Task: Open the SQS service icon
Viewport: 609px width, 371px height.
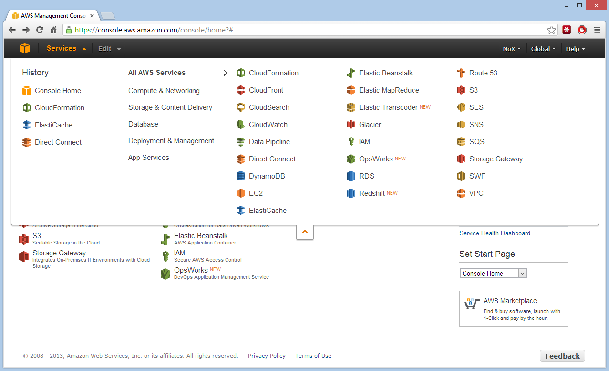Action: (461, 142)
